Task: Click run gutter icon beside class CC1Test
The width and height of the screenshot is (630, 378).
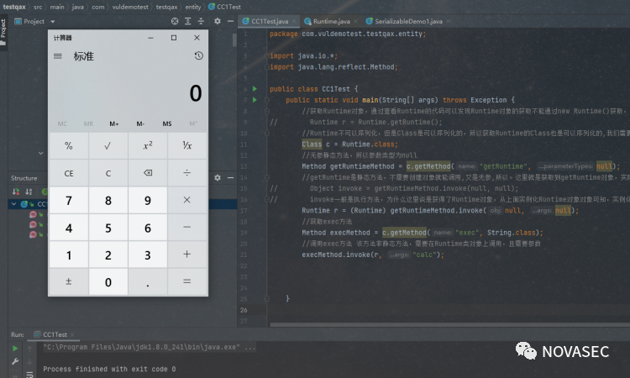Action: (x=255, y=89)
